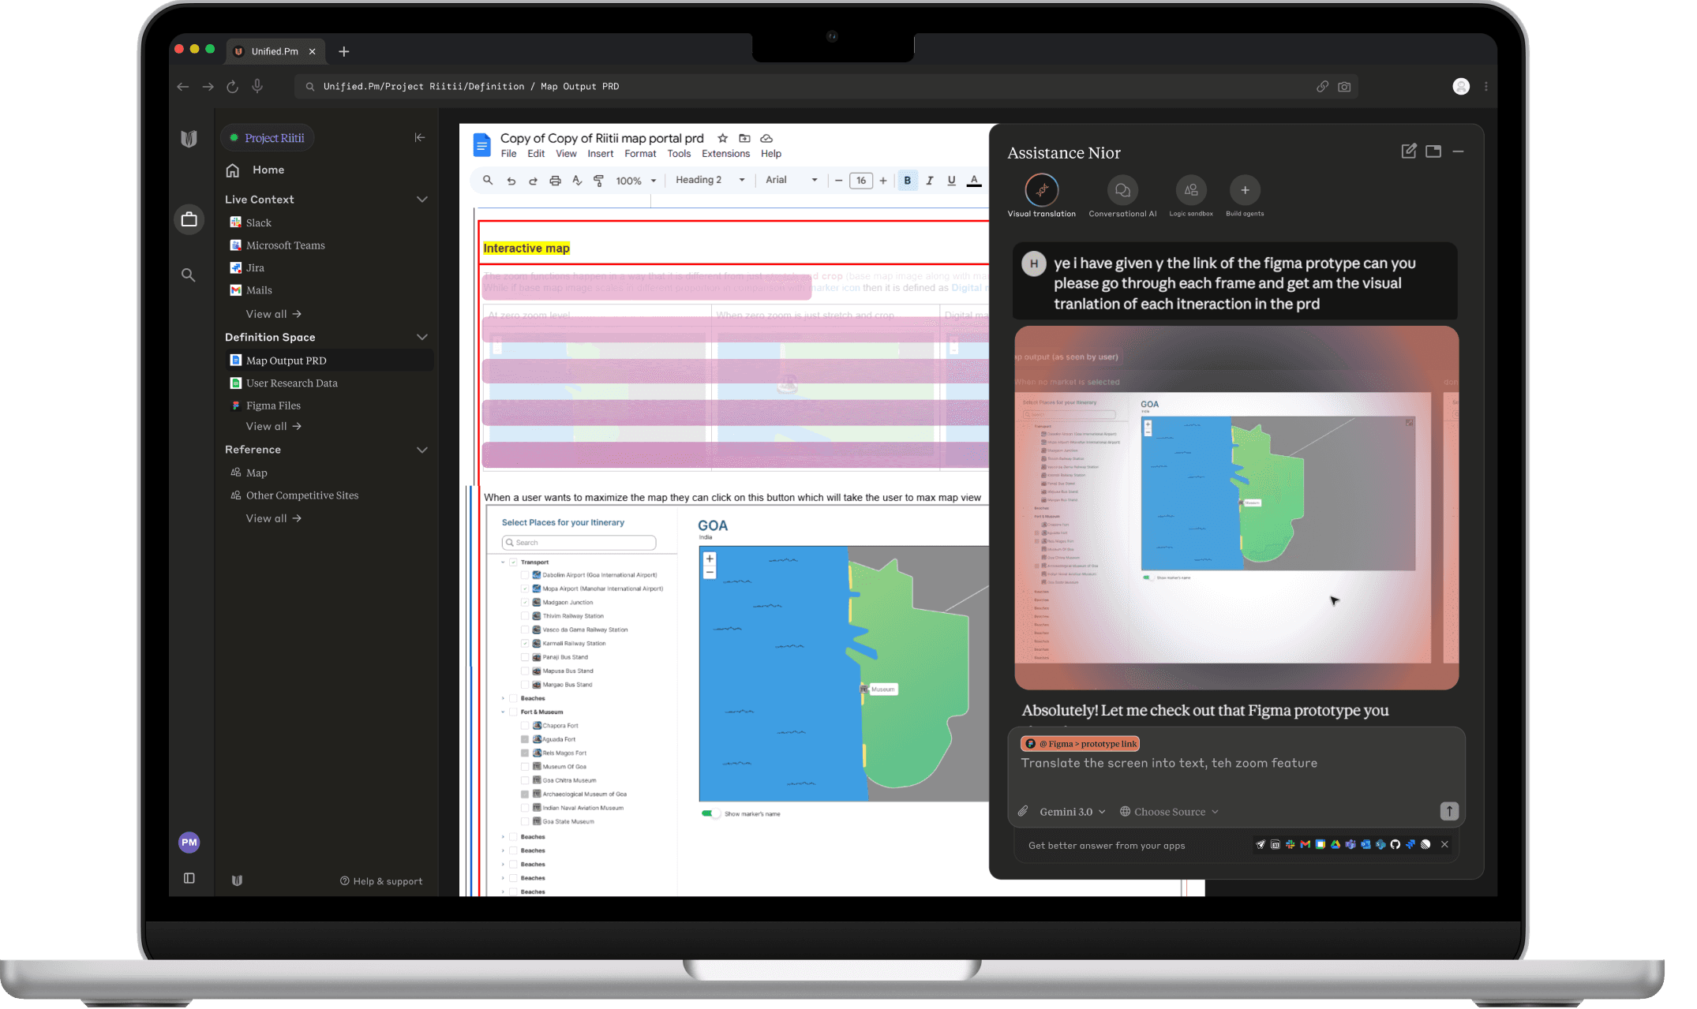The image size is (1697, 1009).
Task: Open the Extensions menu
Action: click(725, 154)
